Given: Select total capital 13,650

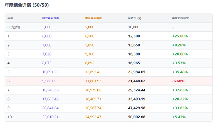Looking at the screenshot, I should 134,45.
